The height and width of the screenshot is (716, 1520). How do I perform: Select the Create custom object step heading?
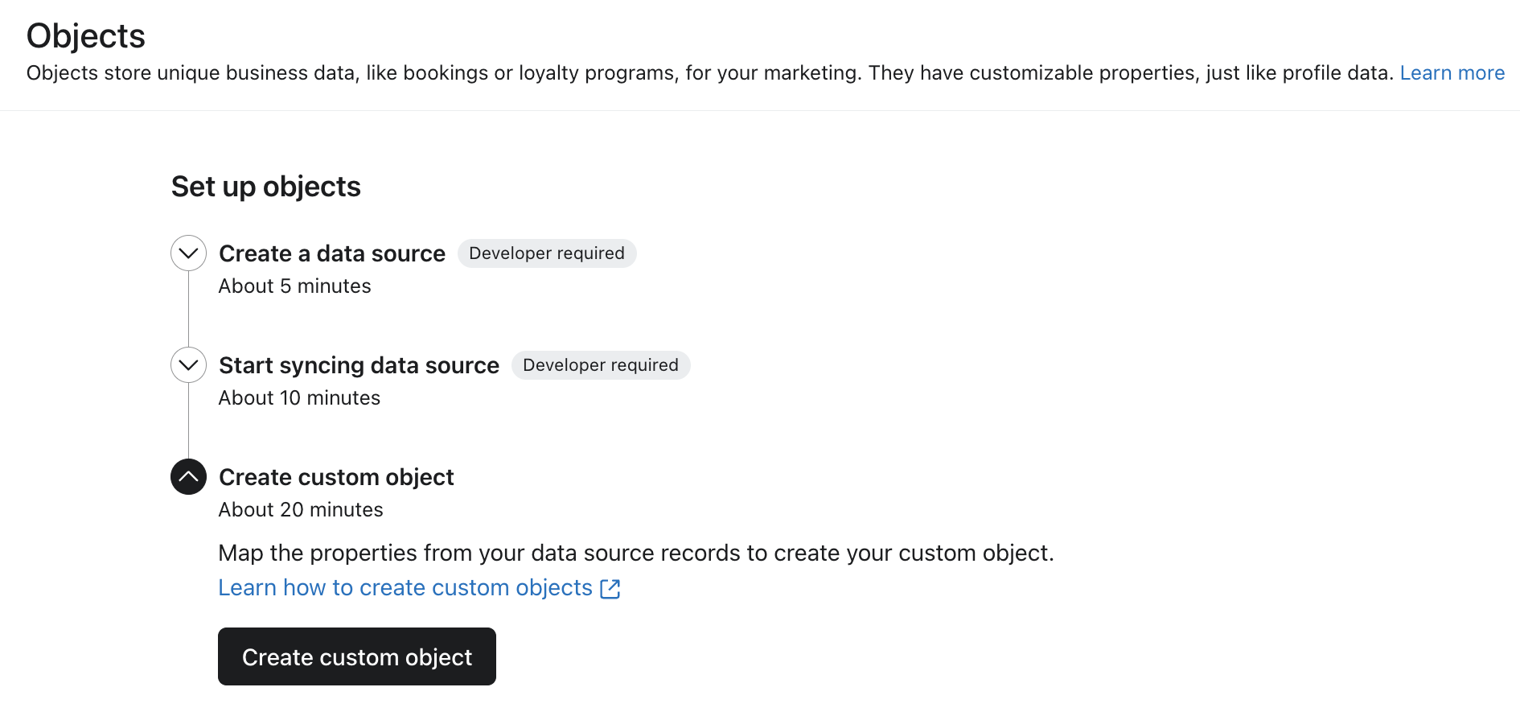(x=336, y=477)
